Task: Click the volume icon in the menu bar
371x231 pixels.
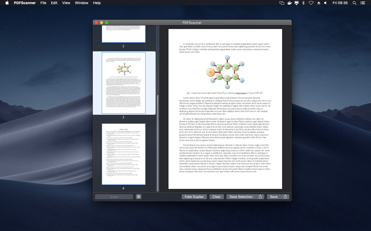Action: [x=325, y=3]
